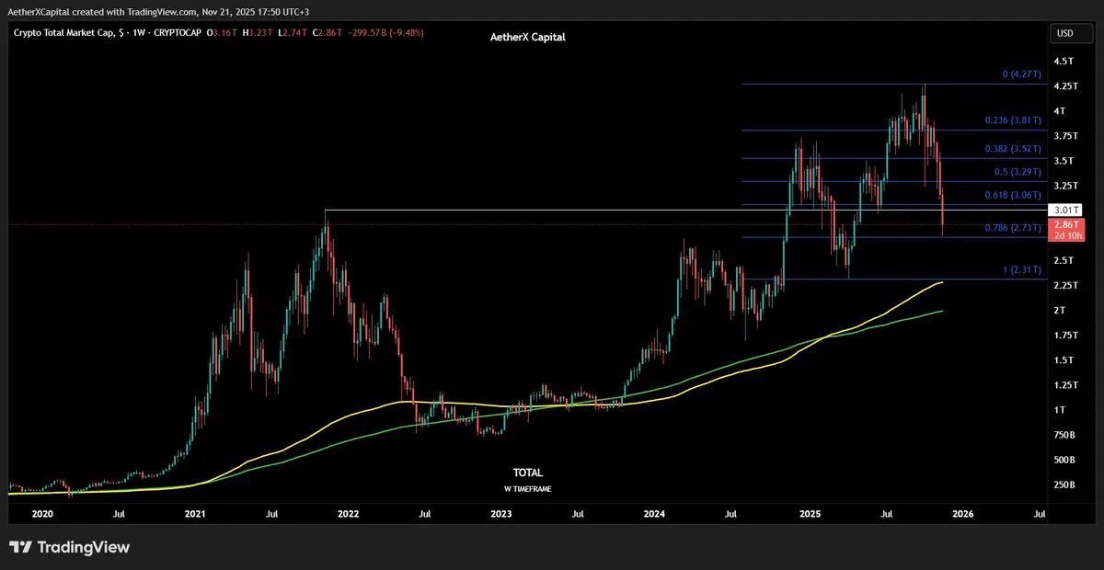Click the 4T price axis label
Viewport: 1104px width, 570px height.
(x=1061, y=111)
